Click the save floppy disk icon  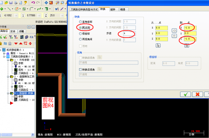click(x=11, y=2)
